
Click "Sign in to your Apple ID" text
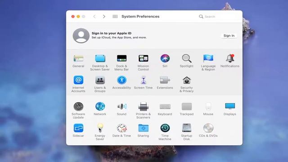tap(112, 33)
